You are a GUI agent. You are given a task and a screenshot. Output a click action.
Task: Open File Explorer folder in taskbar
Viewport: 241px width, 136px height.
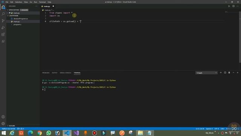[140, 133]
